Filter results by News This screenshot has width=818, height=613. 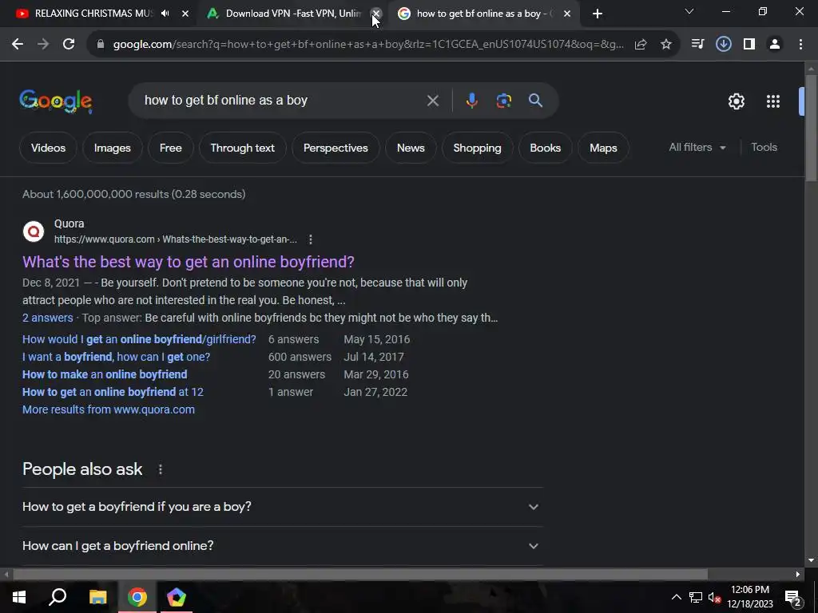[411, 148]
